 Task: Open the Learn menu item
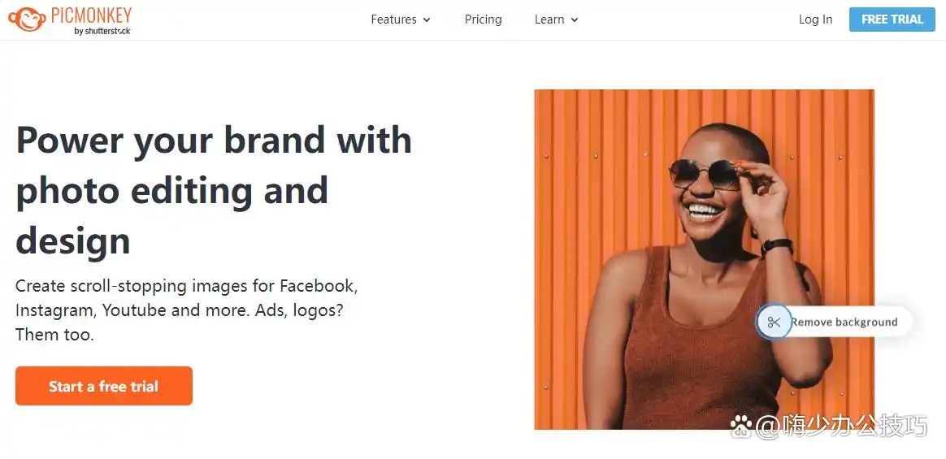(x=549, y=19)
